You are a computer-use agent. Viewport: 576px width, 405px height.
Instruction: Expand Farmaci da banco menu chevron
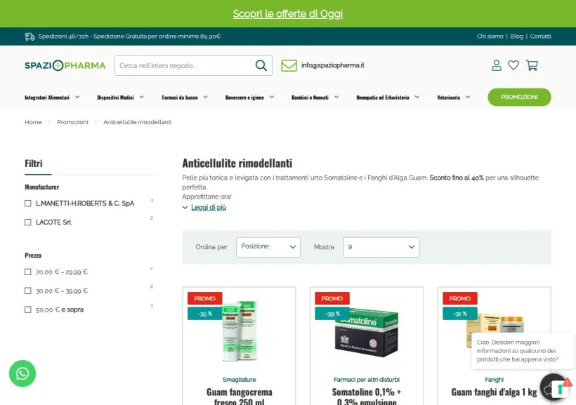[205, 97]
